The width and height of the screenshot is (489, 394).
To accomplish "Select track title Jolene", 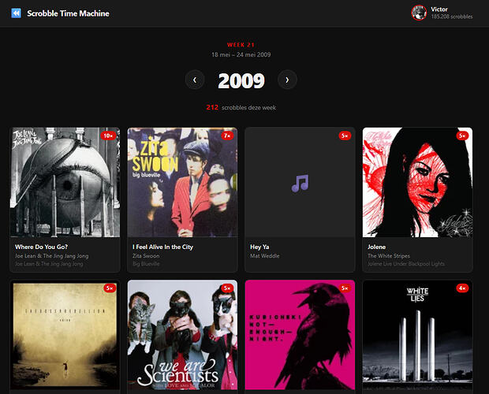I will click(x=376, y=247).
